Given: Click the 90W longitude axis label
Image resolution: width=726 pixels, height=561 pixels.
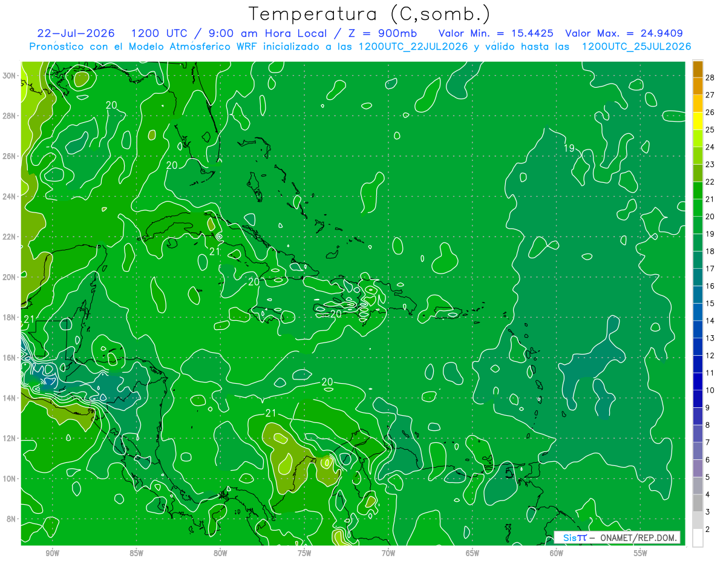Looking at the screenshot, I should tap(52, 553).
